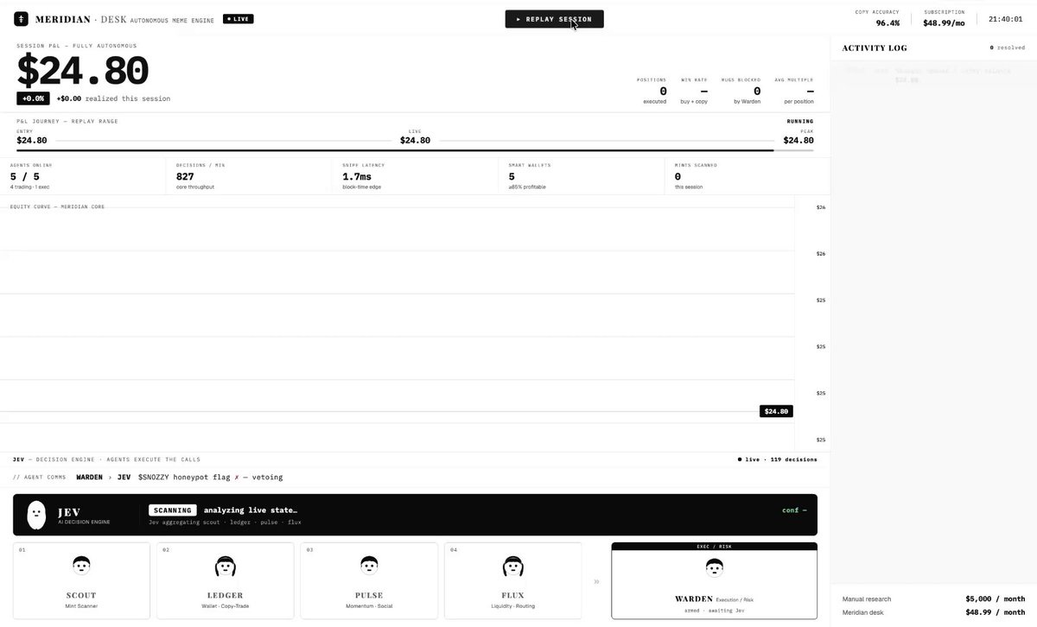The width and height of the screenshot is (1037, 627).
Task: Click the 21:40:01 clock
Action: [1006, 18]
